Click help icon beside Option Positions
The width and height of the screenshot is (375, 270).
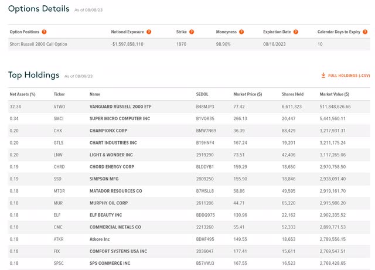click(x=44, y=32)
